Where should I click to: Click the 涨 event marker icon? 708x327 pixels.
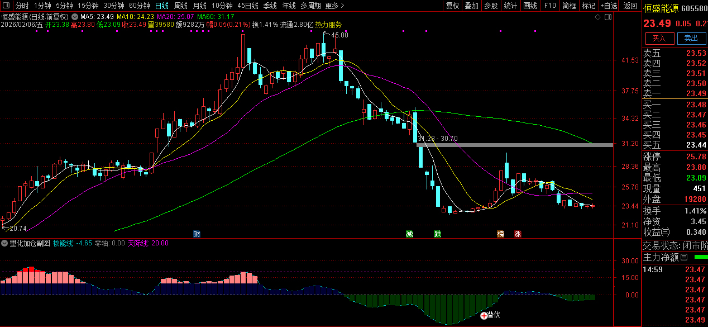point(518,234)
